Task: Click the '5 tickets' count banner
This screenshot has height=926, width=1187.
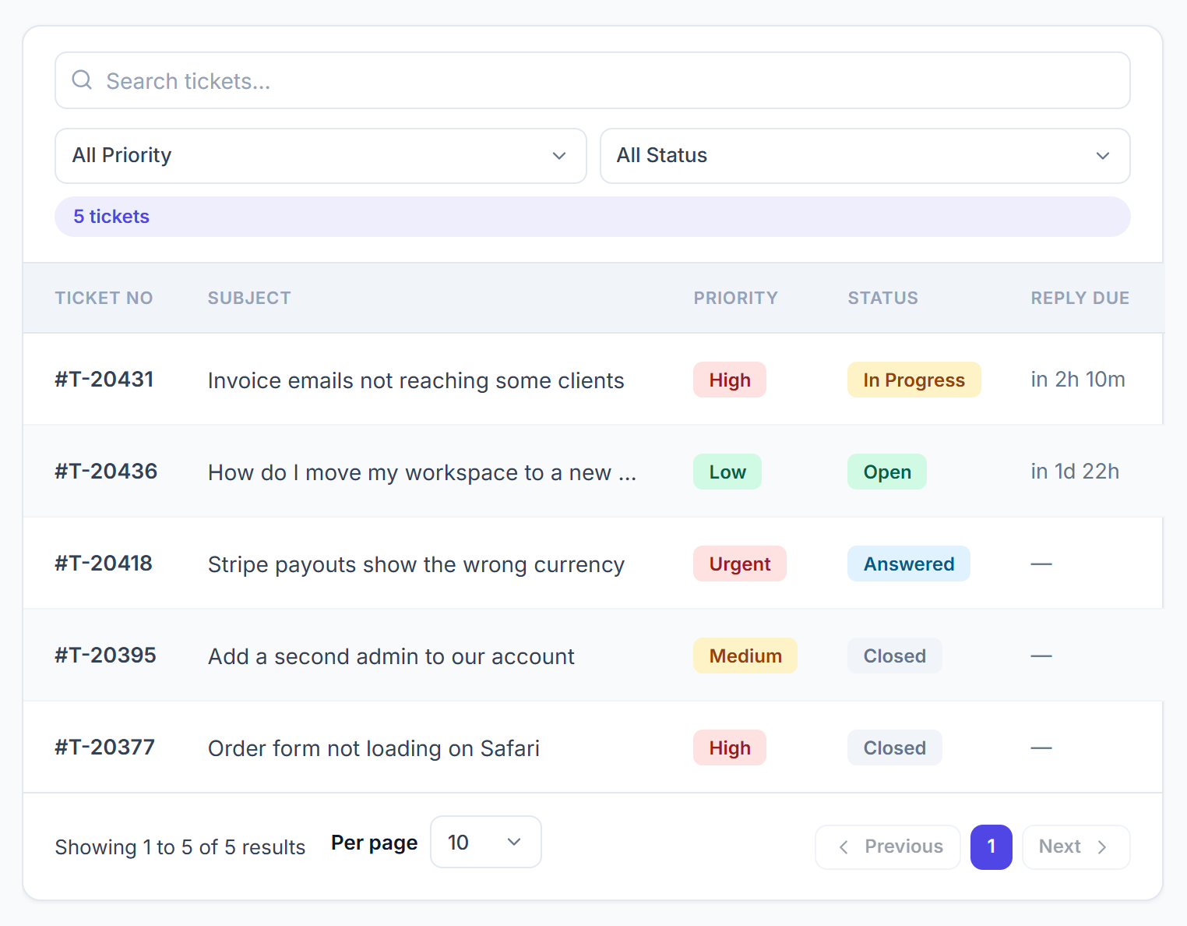Action: click(592, 217)
